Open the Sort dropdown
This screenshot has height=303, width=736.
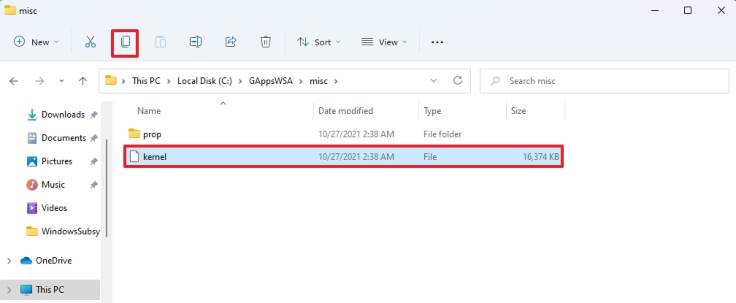(x=318, y=42)
